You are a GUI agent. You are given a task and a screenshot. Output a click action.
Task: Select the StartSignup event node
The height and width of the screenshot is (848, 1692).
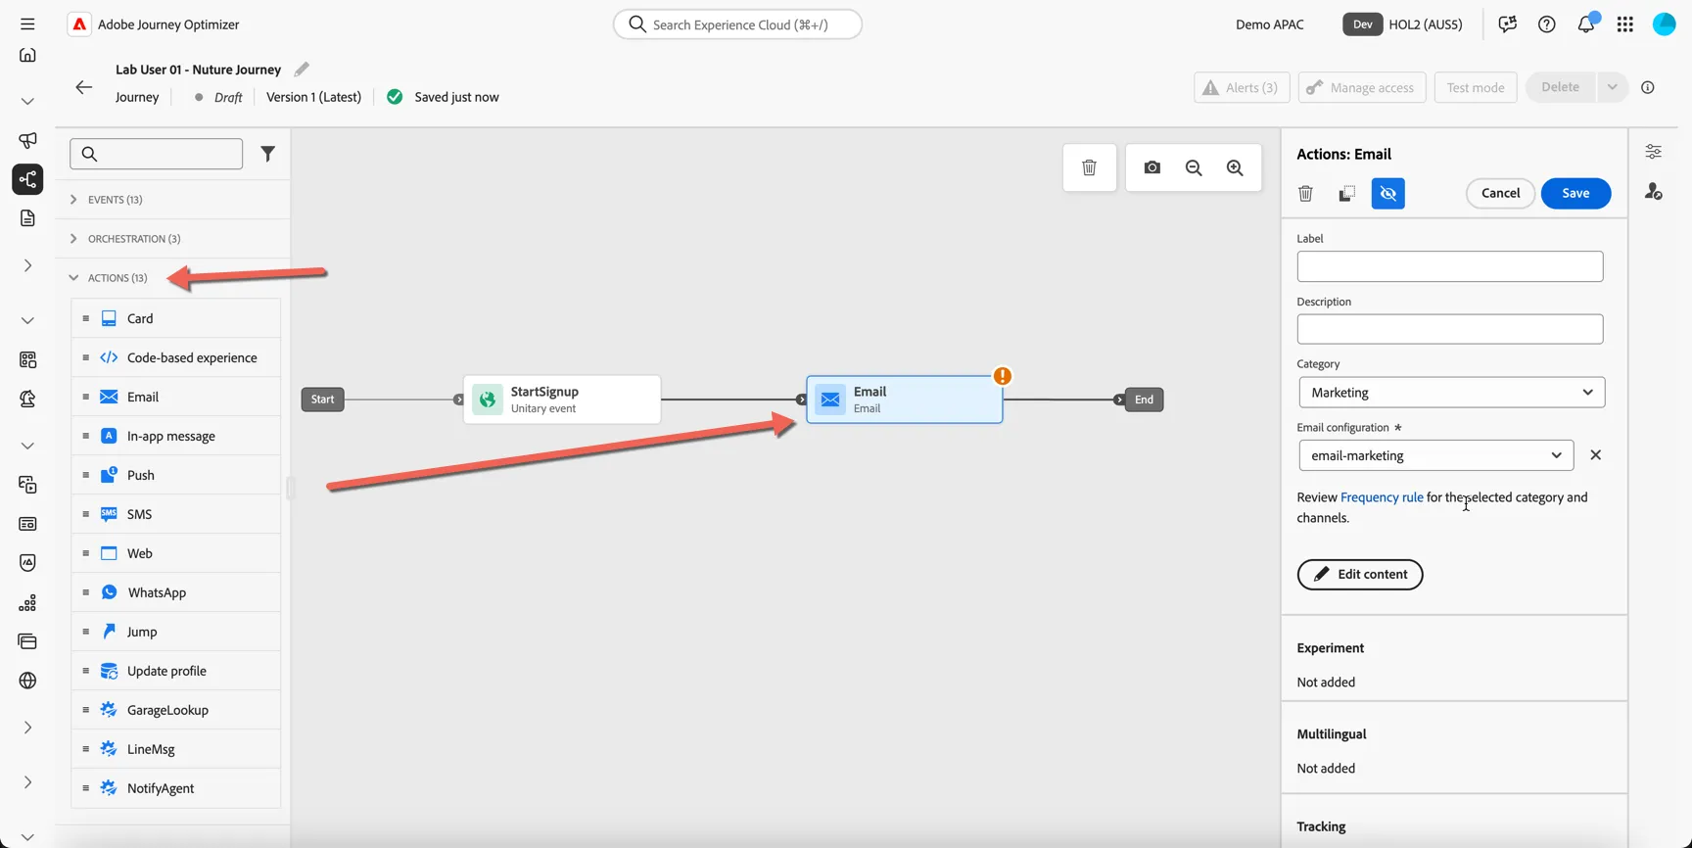[x=562, y=400]
